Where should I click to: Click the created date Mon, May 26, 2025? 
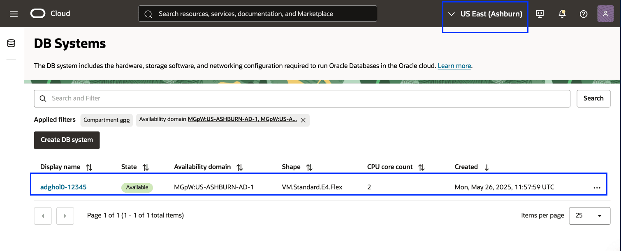[505, 187]
